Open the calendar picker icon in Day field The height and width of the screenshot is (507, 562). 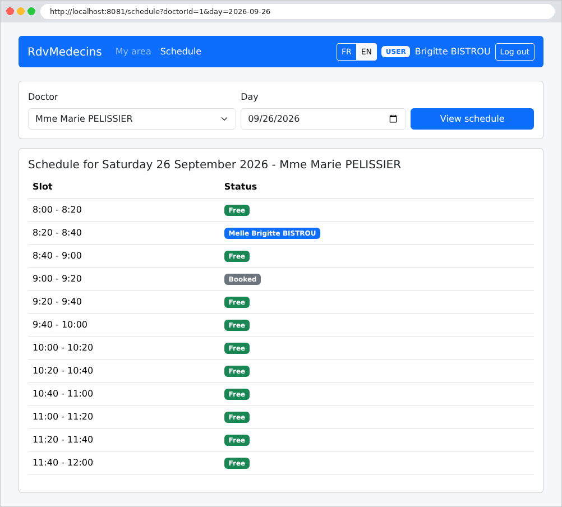tap(393, 118)
